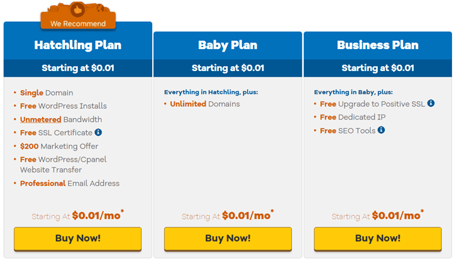The image size is (454, 261).
Task: Purchase the Business Plan with Buy Now
Action: pyautogui.click(x=378, y=238)
